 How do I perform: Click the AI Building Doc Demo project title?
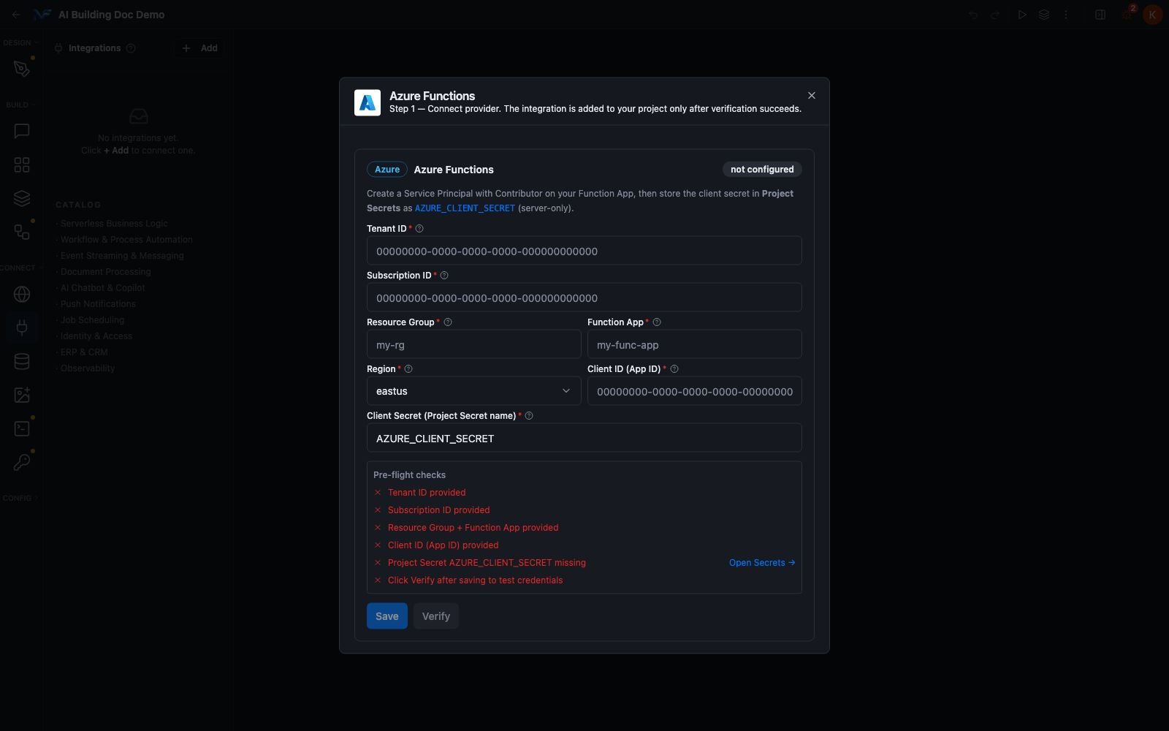click(x=111, y=15)
